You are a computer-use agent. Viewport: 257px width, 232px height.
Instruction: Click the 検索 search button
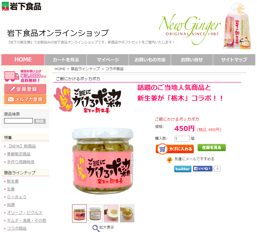point(40,121)
